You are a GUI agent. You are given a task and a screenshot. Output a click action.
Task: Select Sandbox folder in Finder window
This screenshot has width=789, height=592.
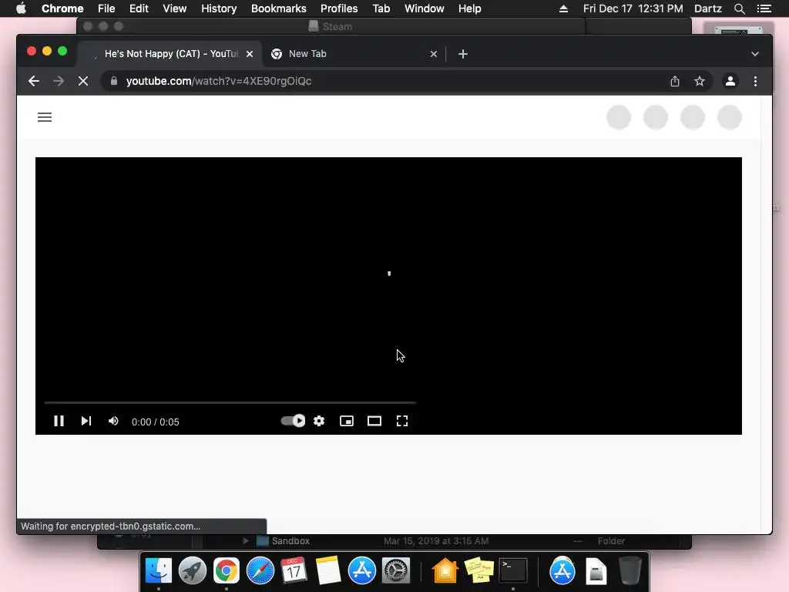[x=290, y=541]
